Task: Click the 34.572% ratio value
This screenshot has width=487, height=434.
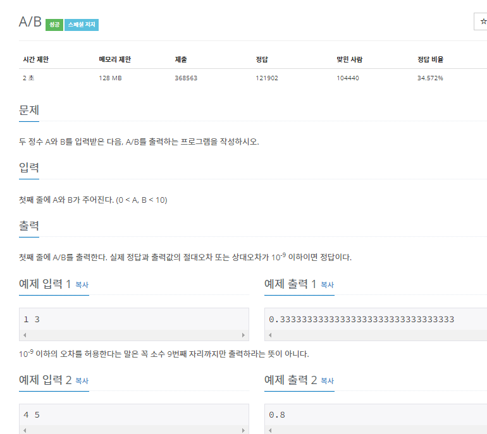Action: (430, 78)
